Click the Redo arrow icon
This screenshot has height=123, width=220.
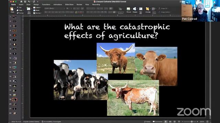click(34, 2)
